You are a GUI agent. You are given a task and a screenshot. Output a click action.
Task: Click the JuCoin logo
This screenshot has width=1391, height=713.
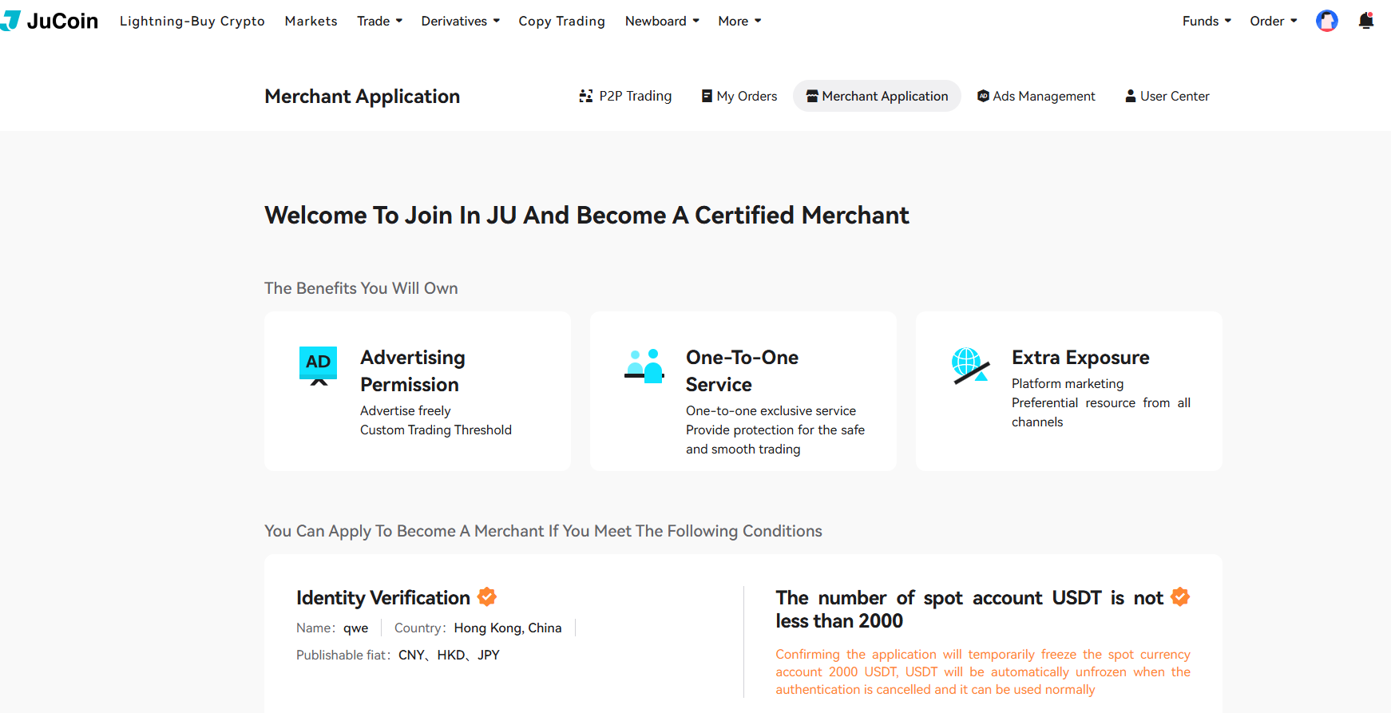[50, 21]
